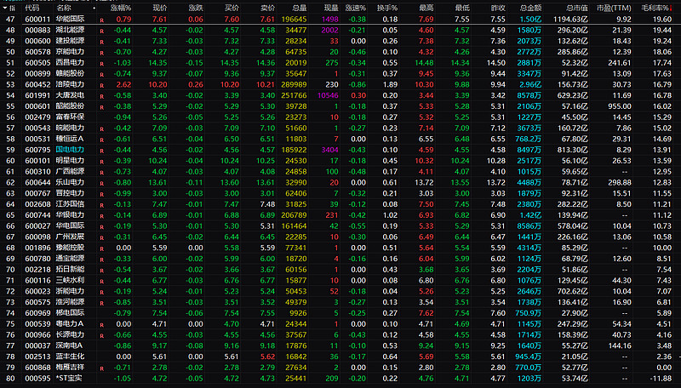This screenshot has height=388, width=681.
Task: Select stock code 600575
Action: click(x=37, y=302)
